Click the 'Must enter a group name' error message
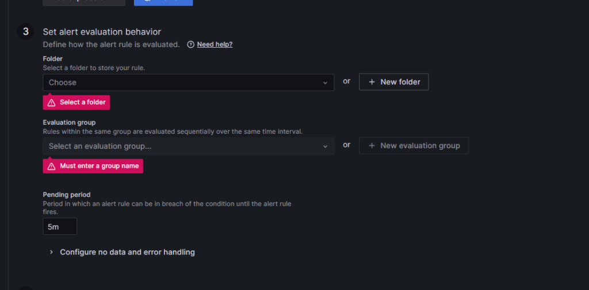Image resolution: width=589 pixels, height=290 pixels. [x=99, y=166]
